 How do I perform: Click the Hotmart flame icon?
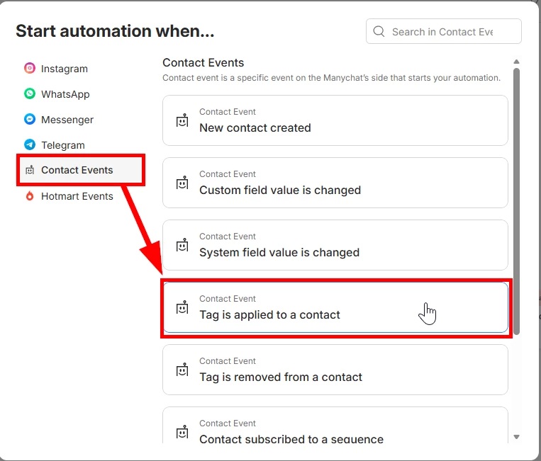pos(30,196)
